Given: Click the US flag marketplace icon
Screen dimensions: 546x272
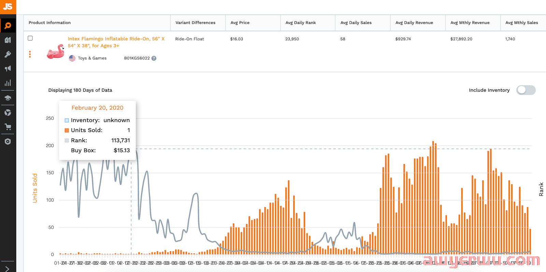Looking at the screenshot, I should pyautogui.click(x=72, y=58).
